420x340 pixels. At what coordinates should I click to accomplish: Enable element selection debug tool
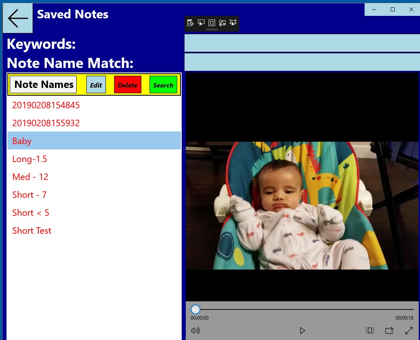coord(201,23)
